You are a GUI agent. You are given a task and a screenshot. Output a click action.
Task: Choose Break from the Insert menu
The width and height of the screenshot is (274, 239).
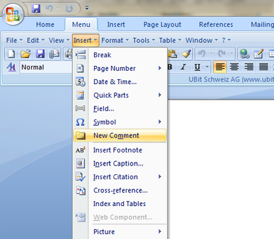tap(120, 55)
